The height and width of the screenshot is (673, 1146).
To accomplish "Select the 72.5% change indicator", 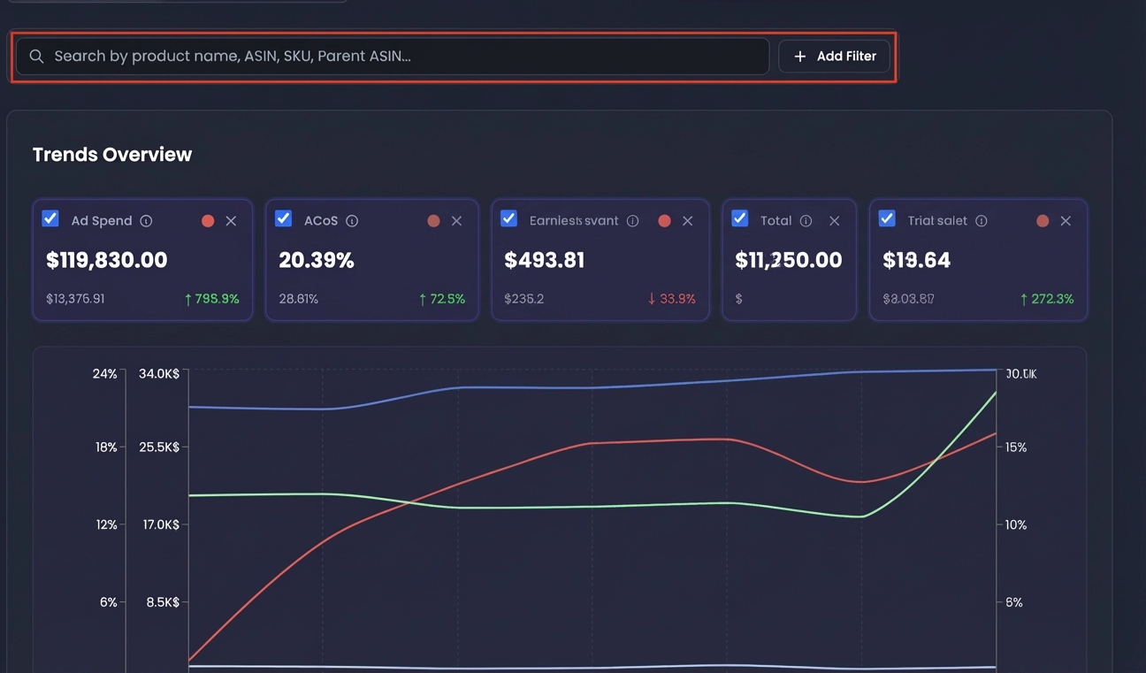I will point(441,299).
